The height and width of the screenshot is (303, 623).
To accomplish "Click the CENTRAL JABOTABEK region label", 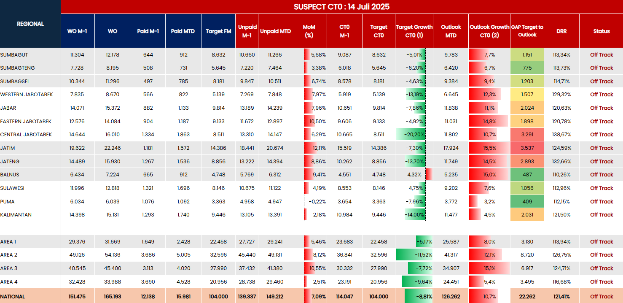I will 26,135.
